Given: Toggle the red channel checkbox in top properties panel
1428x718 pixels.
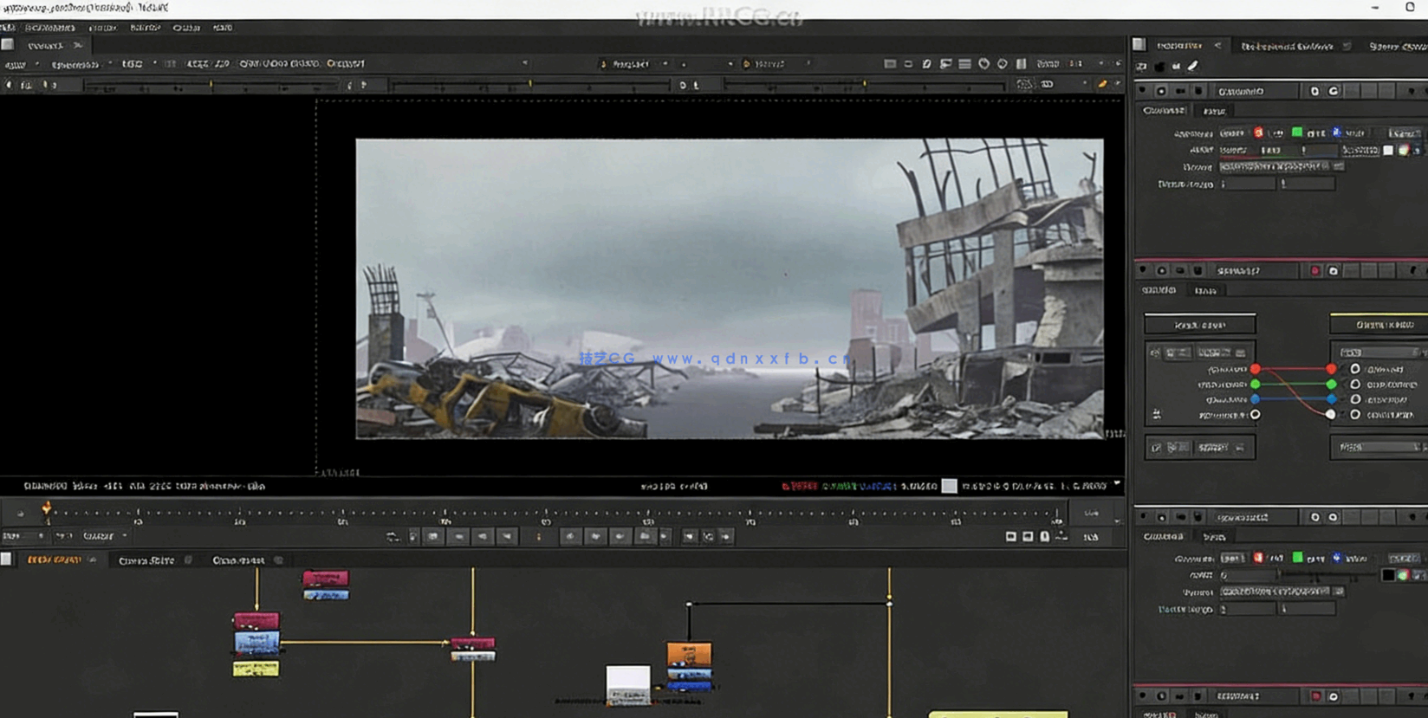Looking at the screenshot, I should 1258,133.
